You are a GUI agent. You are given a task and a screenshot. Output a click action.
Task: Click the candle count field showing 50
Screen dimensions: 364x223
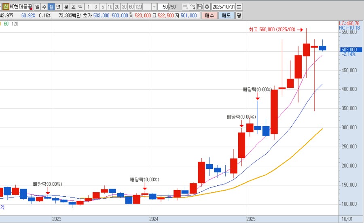[163, 7]
